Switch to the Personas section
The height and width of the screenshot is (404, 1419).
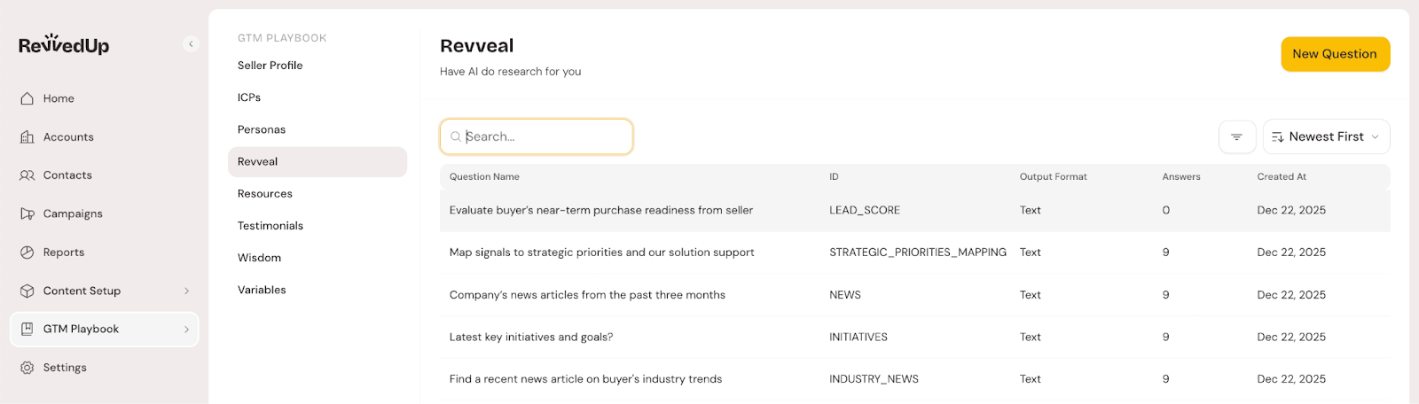262,129
